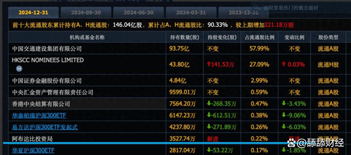Click the 机构或基金名称 column header
The height and width of the screenshot is (155, 351).
[87, 37]
